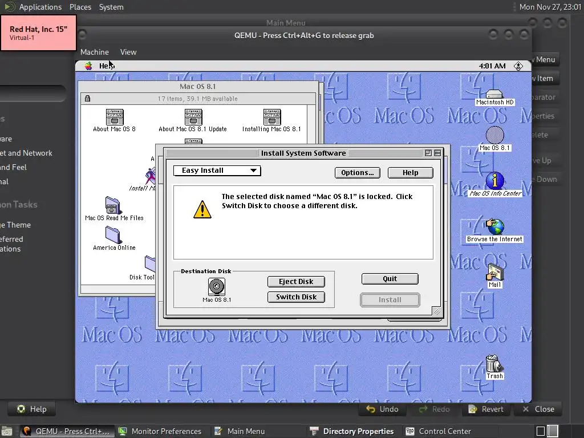Click the host clock Mon Nov 27

(550, 7)
